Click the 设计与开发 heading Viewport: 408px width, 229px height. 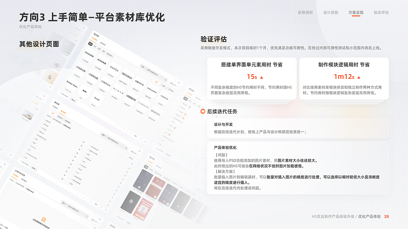coord(223,124)
